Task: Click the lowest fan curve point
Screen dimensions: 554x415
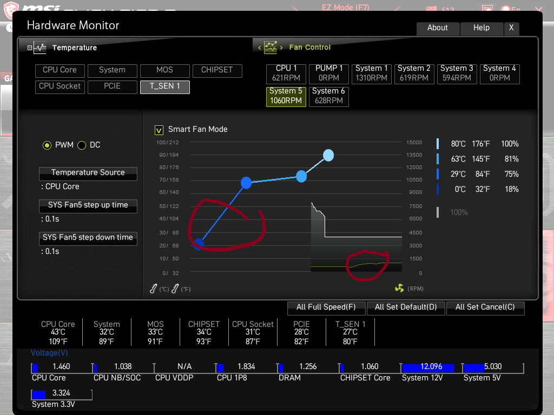Action: (199, 244)
